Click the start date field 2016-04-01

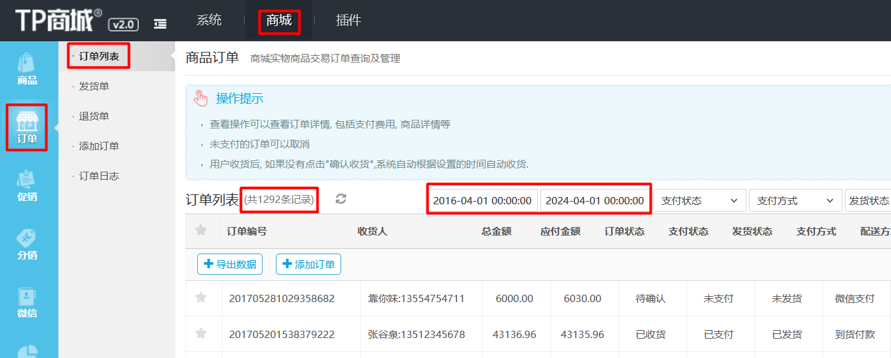[482, 200]
